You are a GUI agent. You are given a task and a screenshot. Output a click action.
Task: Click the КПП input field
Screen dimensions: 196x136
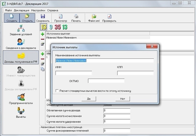pos(136,73)
